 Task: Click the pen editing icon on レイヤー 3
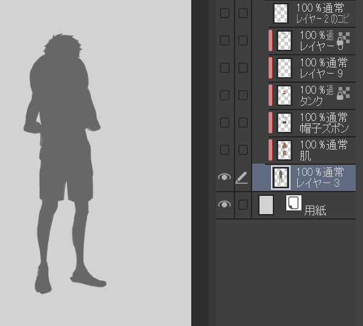[241, 178]
